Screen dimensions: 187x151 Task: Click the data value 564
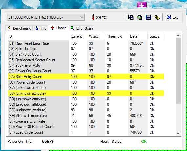tap(133, 127)
